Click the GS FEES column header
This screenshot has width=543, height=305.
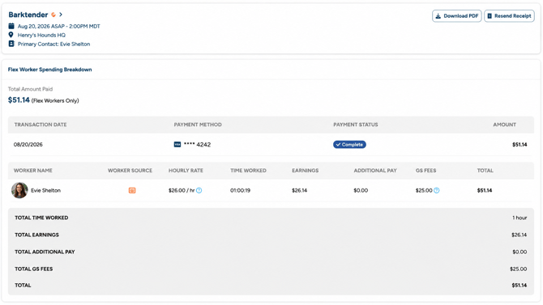tap(426, 171)
